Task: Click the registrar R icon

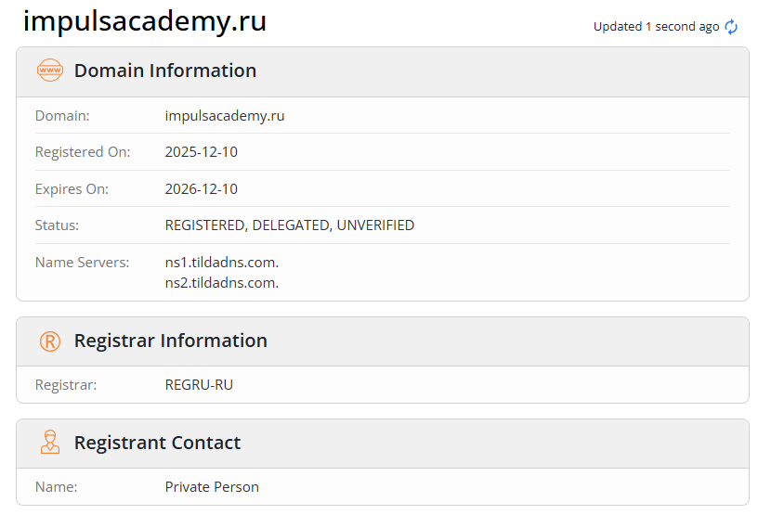Action: coord(49,341)
